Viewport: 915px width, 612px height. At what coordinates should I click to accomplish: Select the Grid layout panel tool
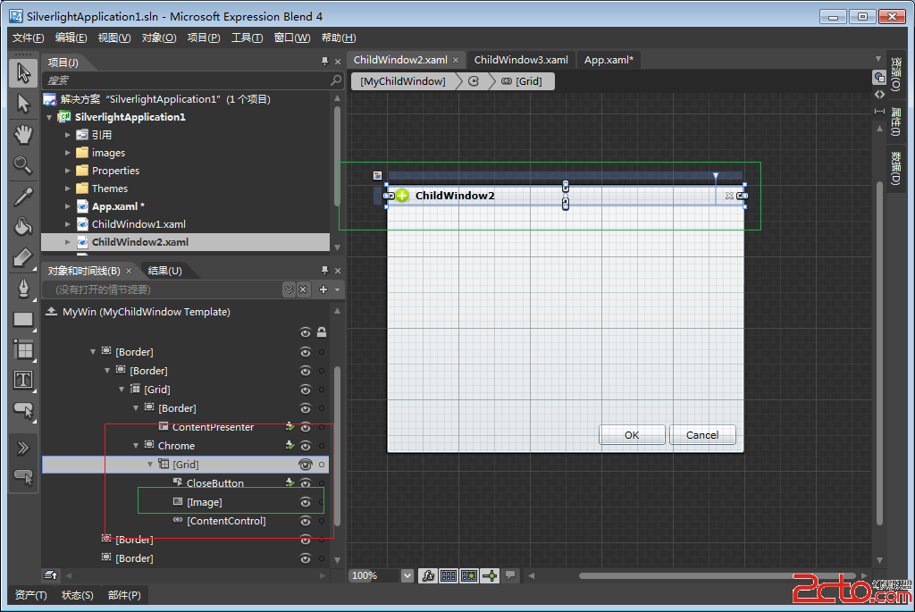(23, 349)
